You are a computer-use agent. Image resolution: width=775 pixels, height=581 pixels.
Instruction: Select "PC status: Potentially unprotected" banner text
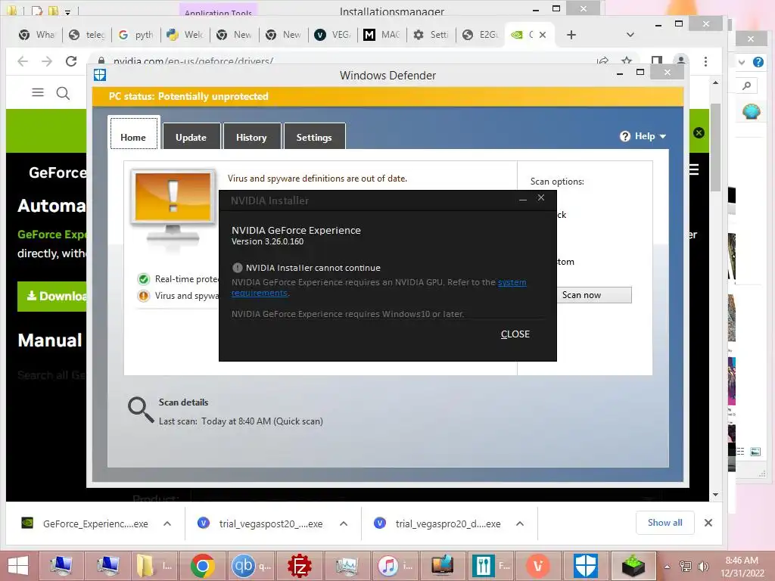188,96
